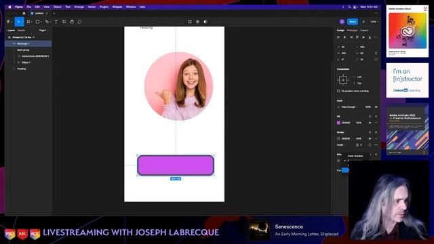Select the Hand tool
The image size is (434, 244).
pos(72,22)
